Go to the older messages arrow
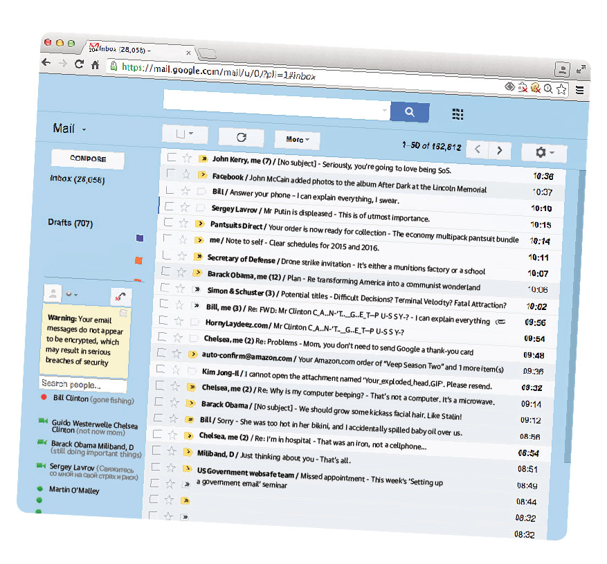The image size is (607, 564). click(x=500, y=150)
